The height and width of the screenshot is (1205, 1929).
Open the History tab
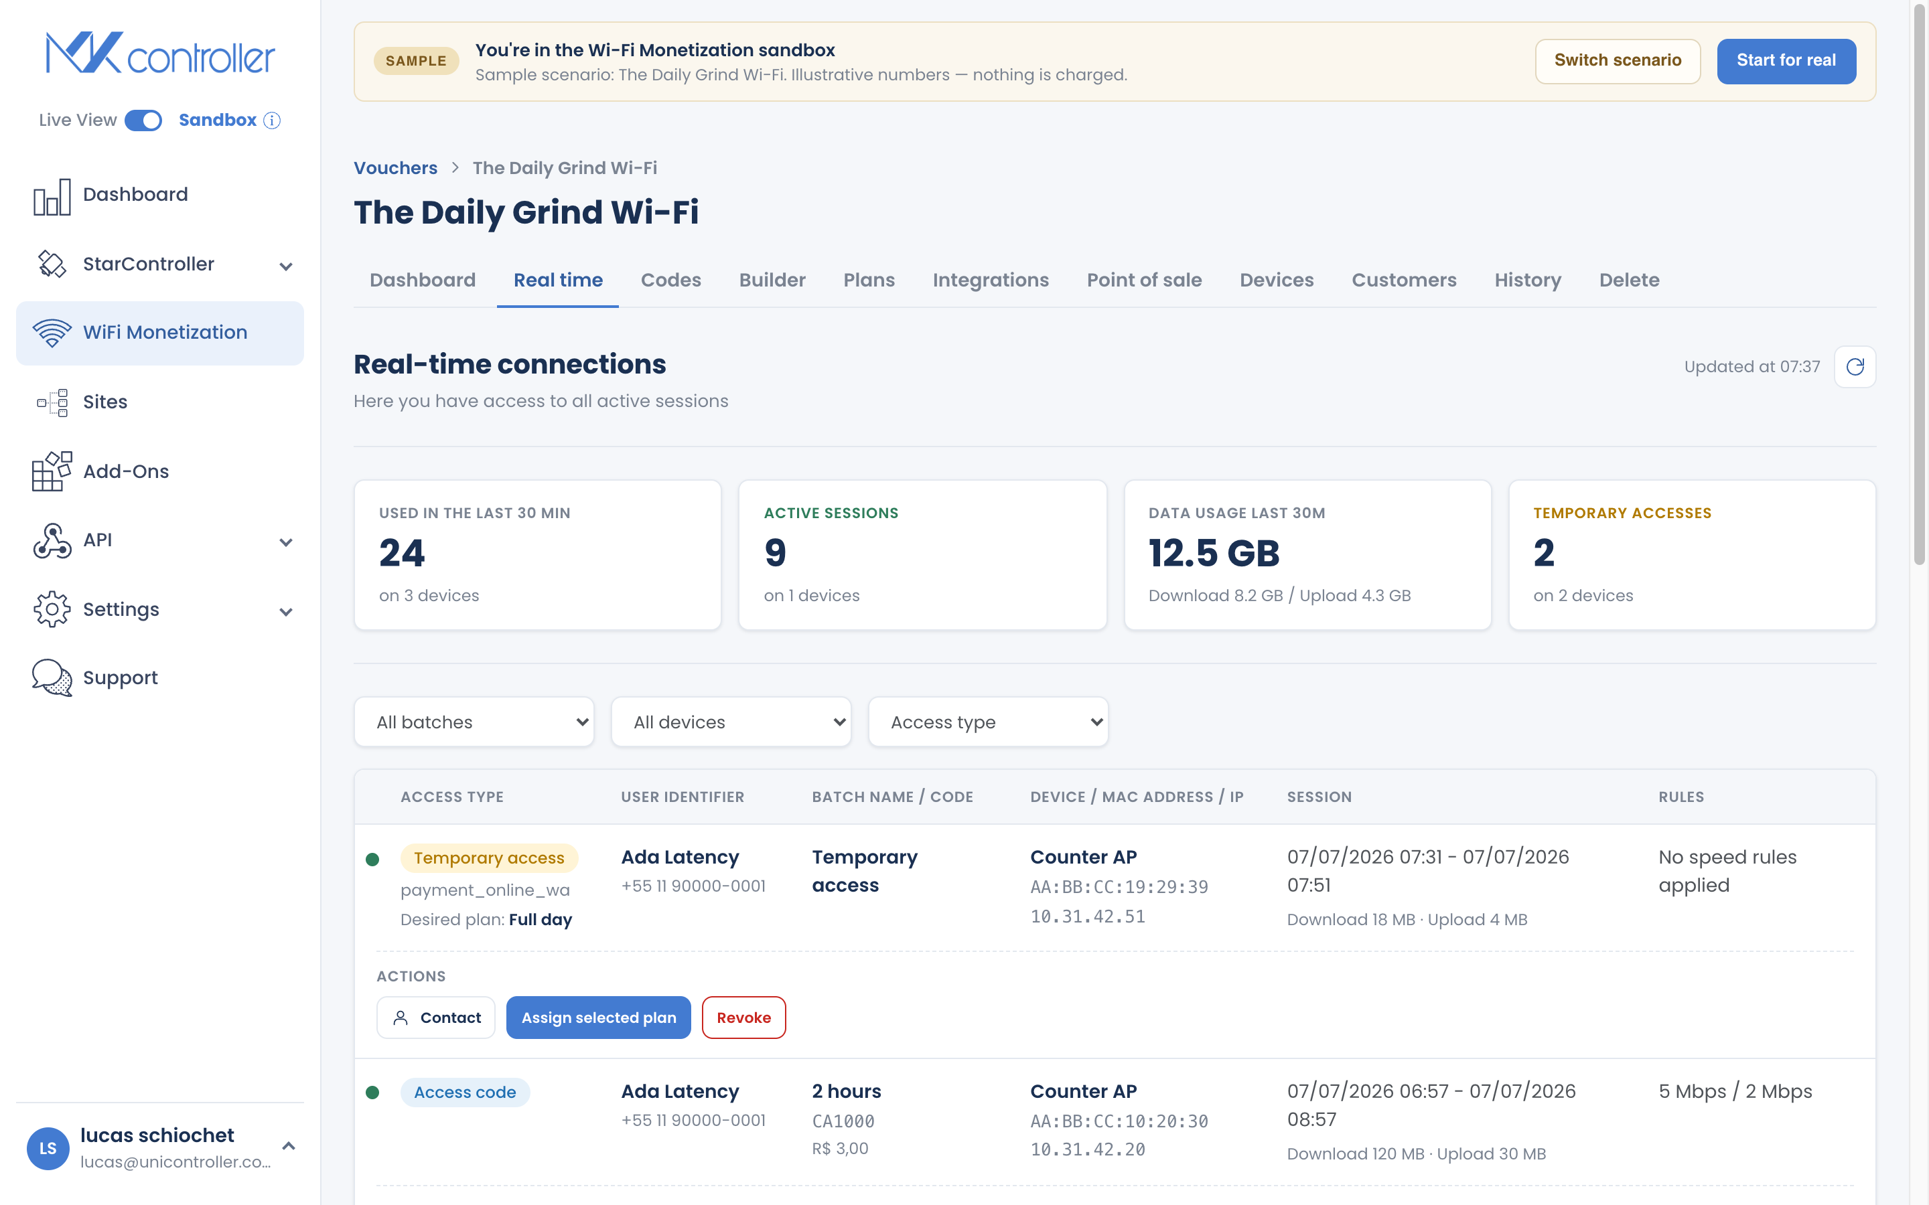click(x=1527, y=280)
